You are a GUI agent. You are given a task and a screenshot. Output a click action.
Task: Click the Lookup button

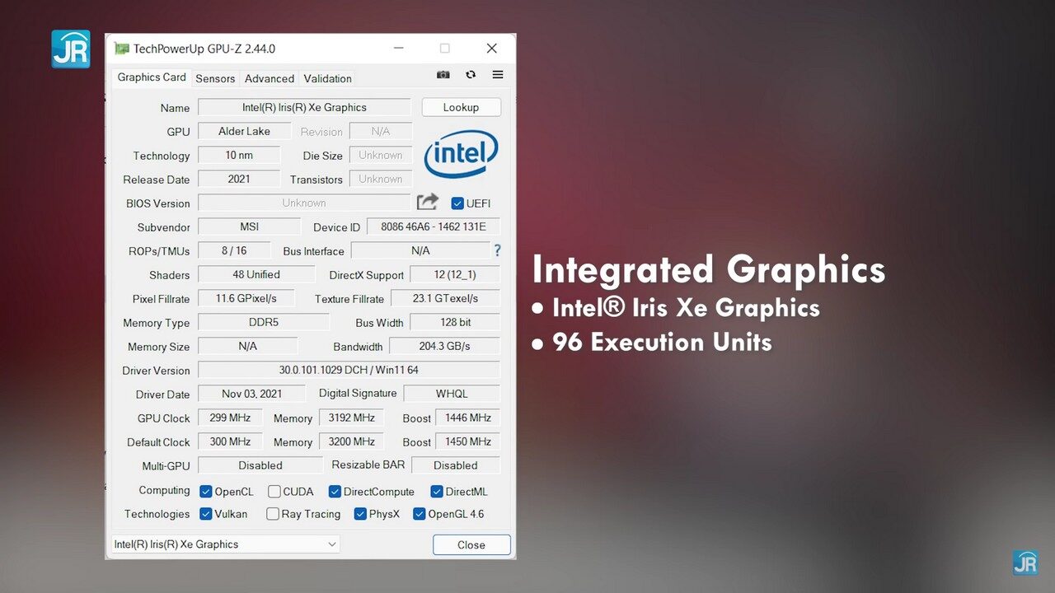(461, 107)
